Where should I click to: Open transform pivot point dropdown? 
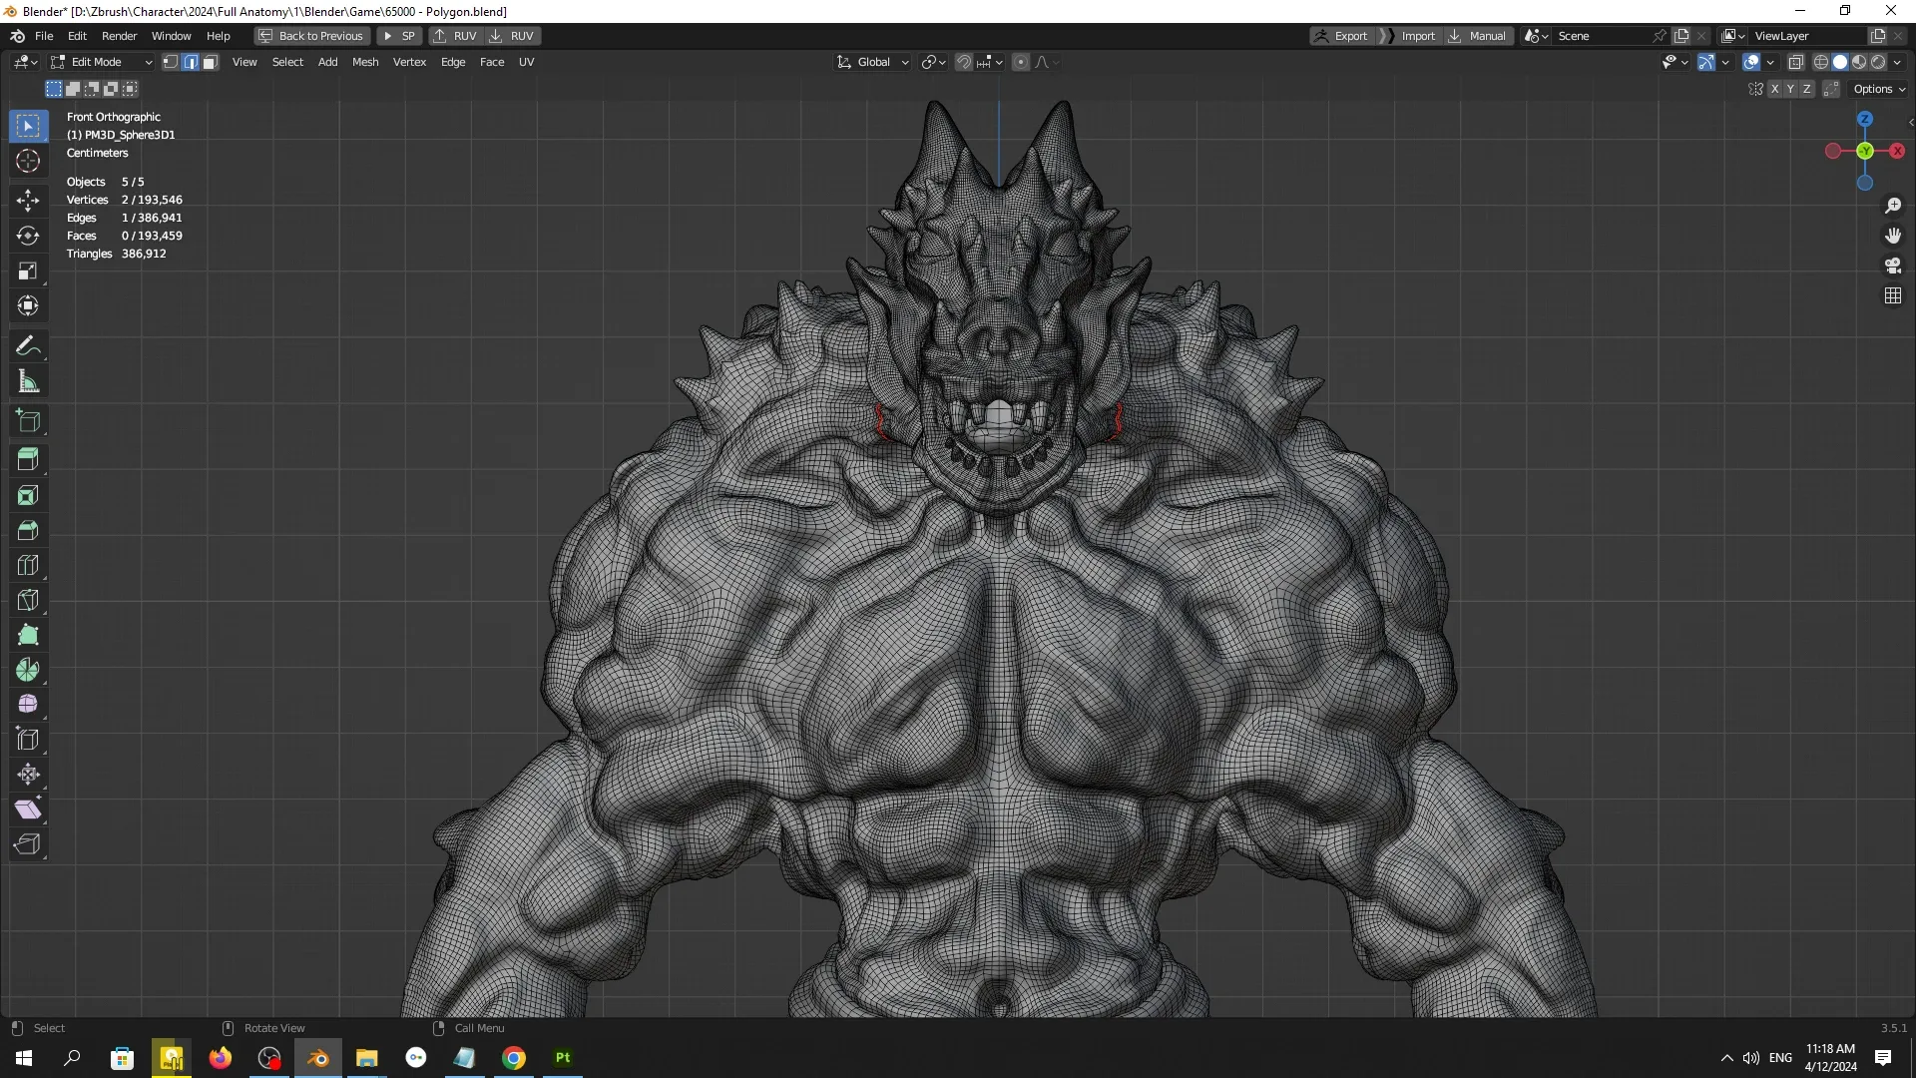934,62
